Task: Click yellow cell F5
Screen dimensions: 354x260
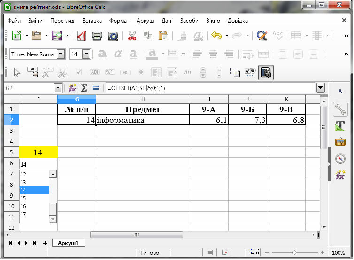Action: point(38,153)
